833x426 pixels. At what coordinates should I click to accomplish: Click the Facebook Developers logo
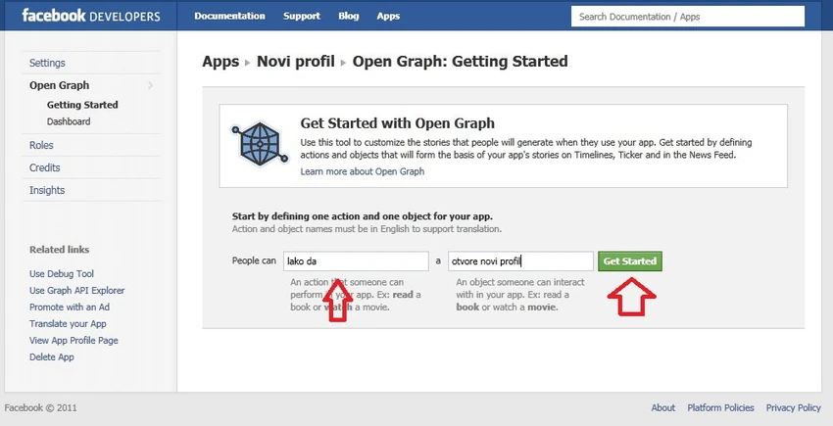click(91, 16)
